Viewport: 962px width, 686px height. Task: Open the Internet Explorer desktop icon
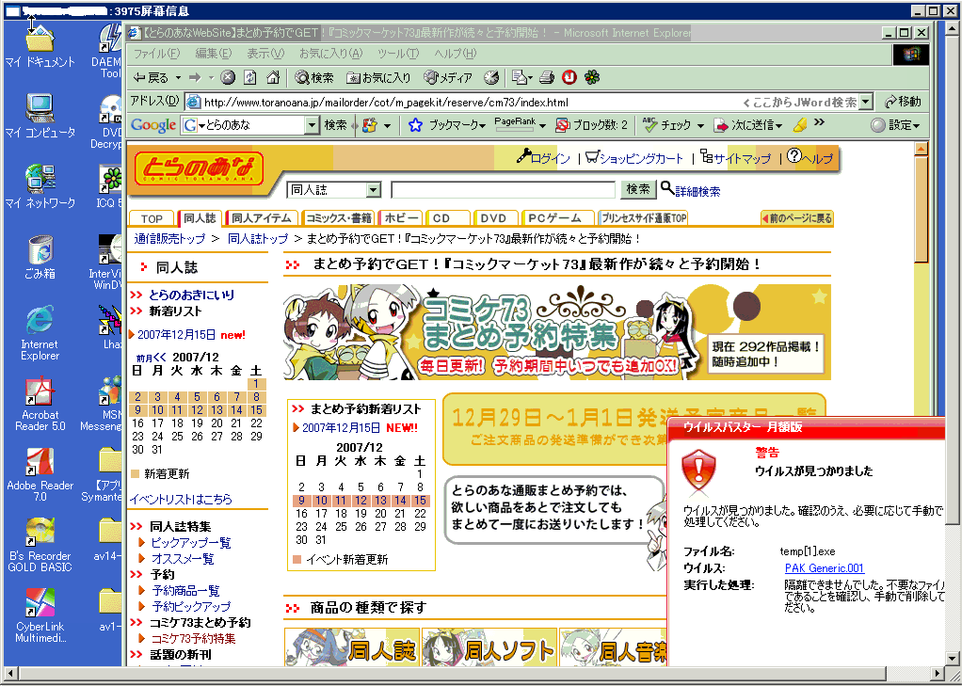click(x=40, y=333)
